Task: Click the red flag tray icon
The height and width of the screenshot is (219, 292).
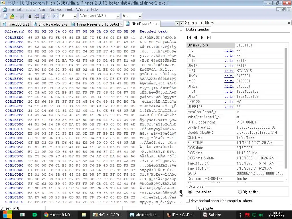Action: [x=247, y=215]
